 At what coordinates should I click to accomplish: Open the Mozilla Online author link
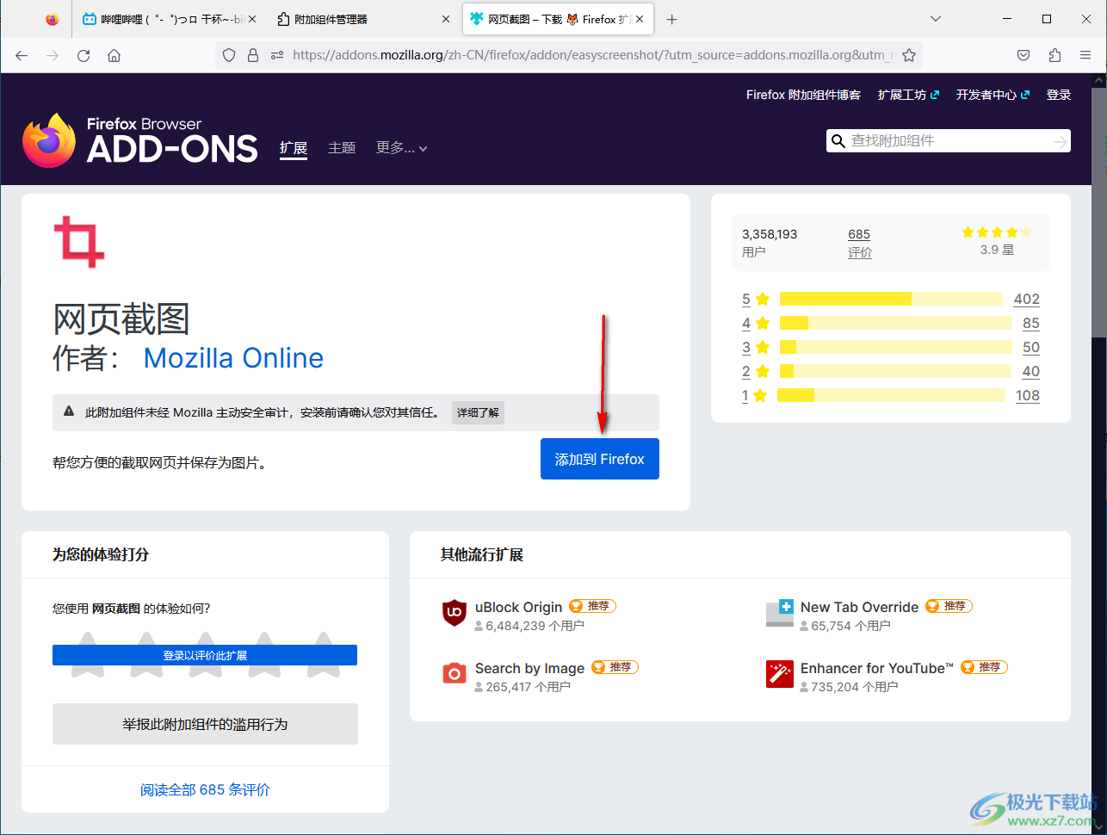tap(233, 358)
